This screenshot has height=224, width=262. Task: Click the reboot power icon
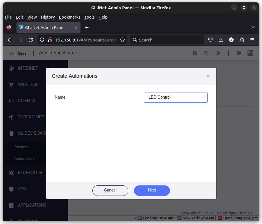coord(206,53)
